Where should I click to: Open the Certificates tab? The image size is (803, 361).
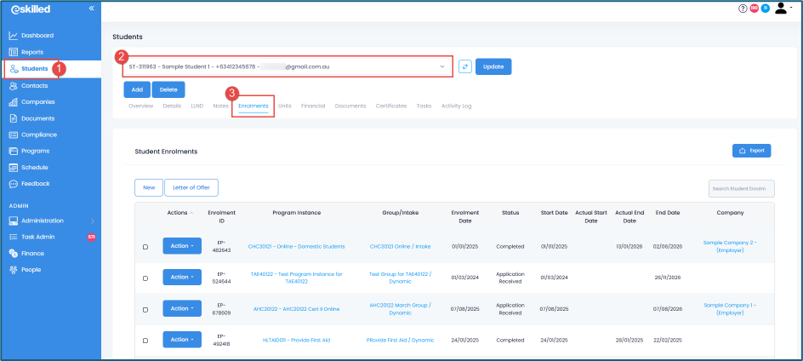click(x=390, y=106)
